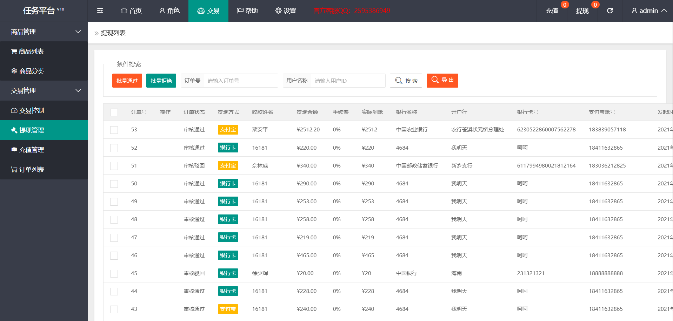This screenshot has width=673, height=321.
Task: Click the 银行卡号 column header
Action: coord(528,112)
